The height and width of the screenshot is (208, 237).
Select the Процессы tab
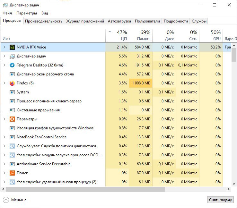pyautogui.click(x=12, y=21)
